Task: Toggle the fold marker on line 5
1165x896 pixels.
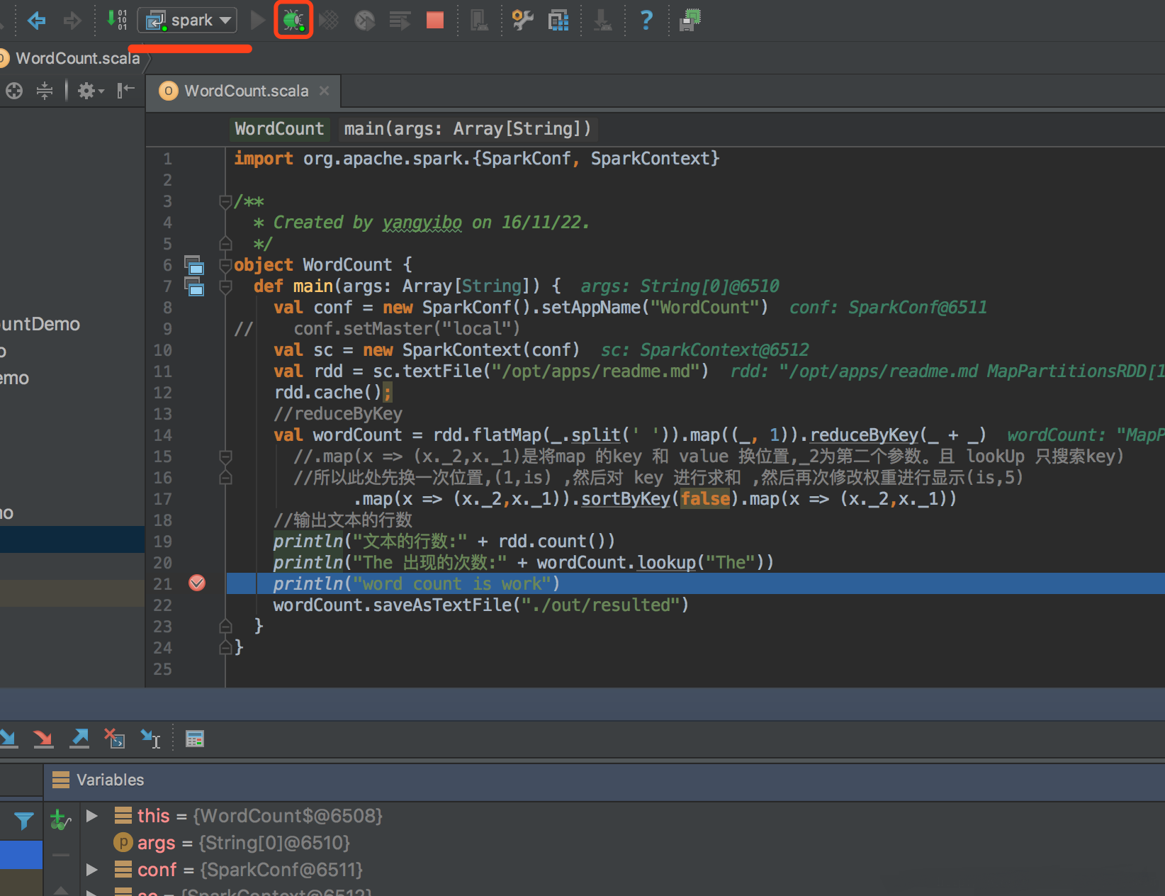Action: click(x=225, y=244)
